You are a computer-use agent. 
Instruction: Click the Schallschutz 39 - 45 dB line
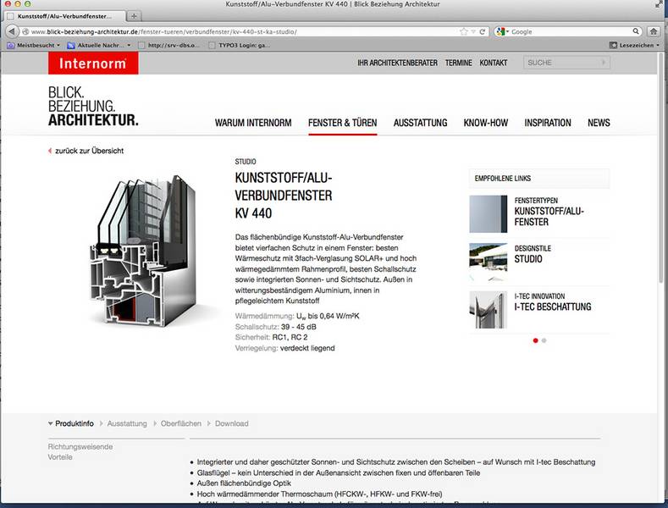pyautogui.click(x=275, y=327)
